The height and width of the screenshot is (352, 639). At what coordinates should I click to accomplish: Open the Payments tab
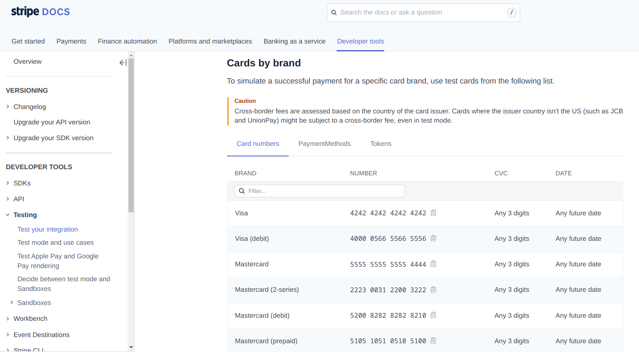[x=71, y=41]
